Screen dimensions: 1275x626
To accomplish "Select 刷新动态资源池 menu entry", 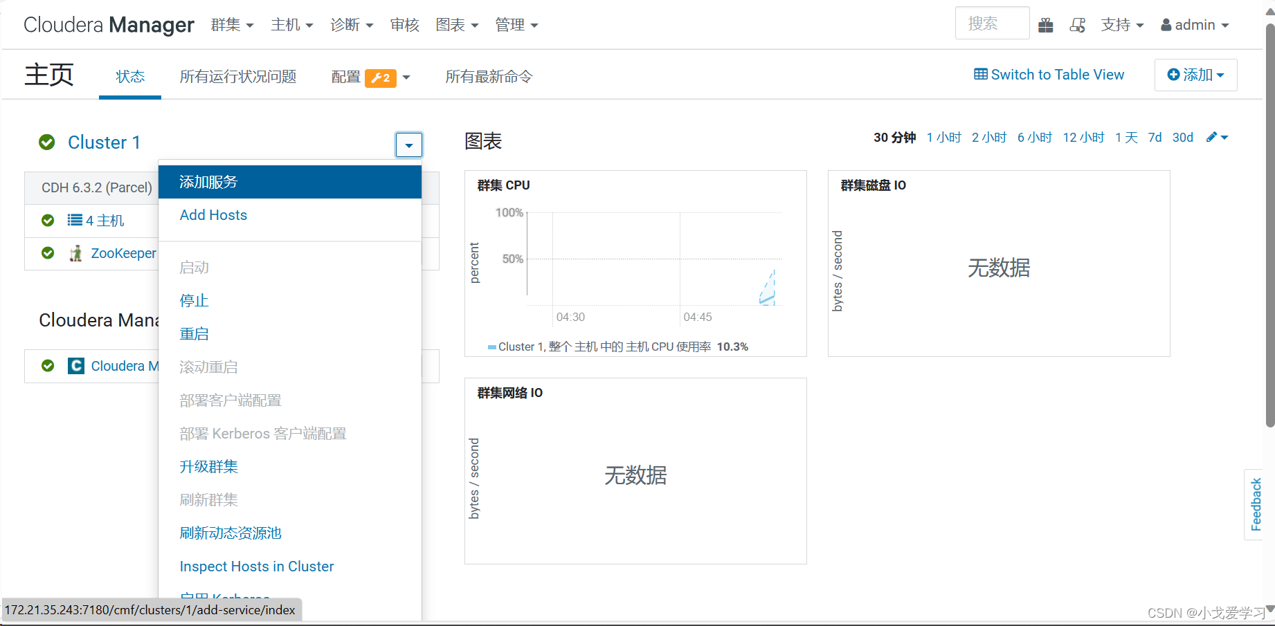I will (290, 533).
